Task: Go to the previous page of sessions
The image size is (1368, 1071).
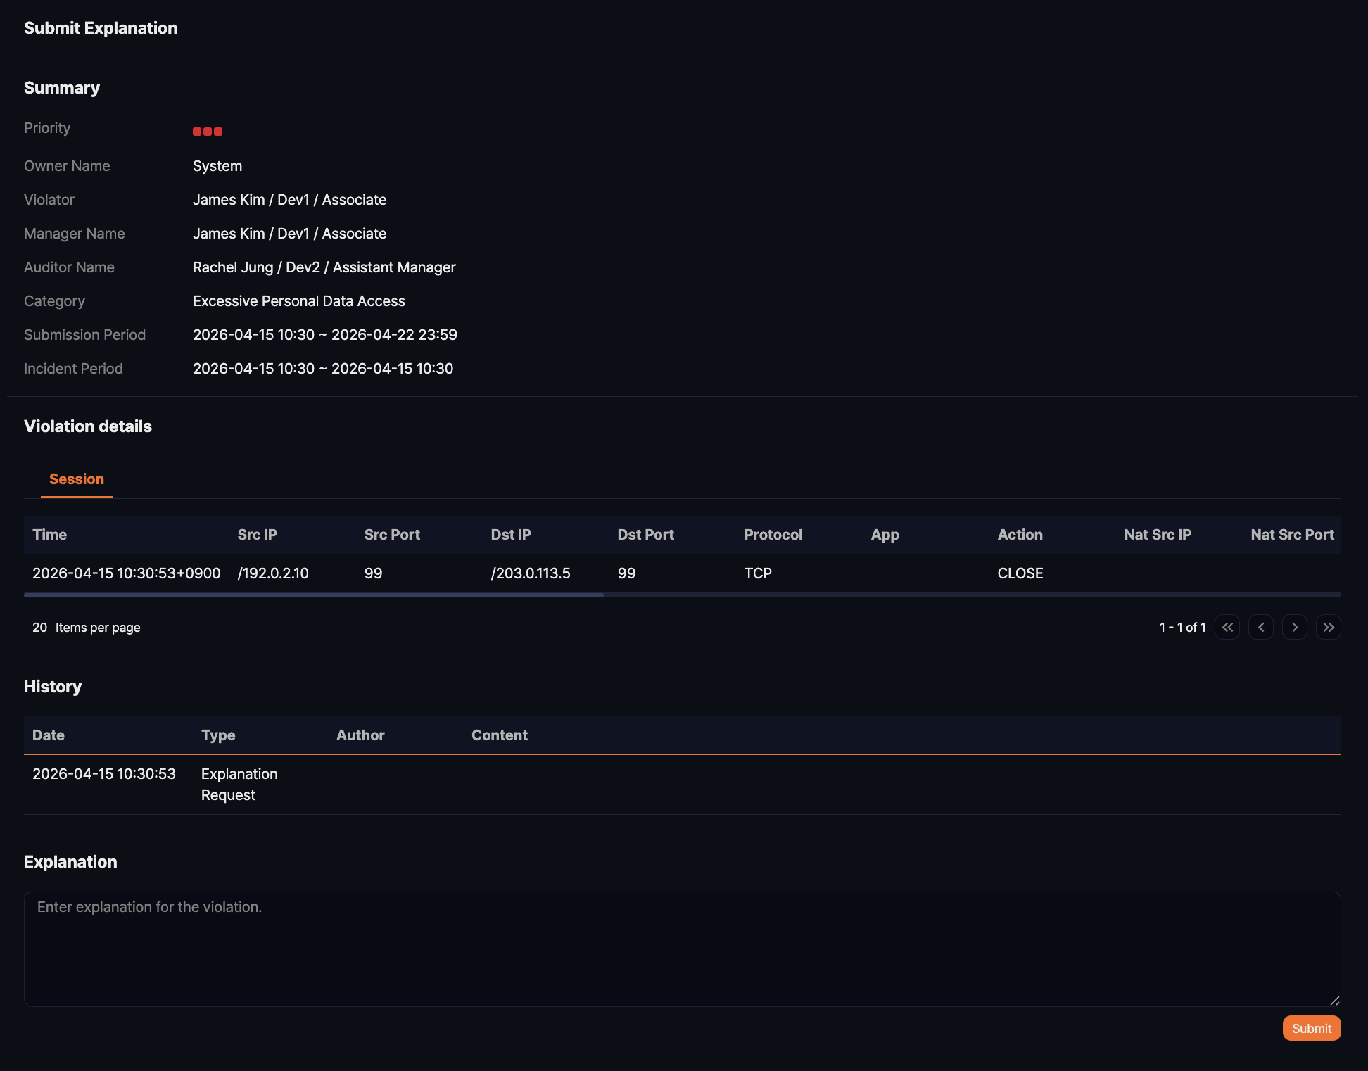Action: [1261, 627]
